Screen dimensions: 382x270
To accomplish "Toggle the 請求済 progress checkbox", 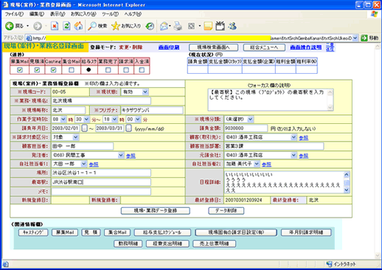I will (126, 70).
